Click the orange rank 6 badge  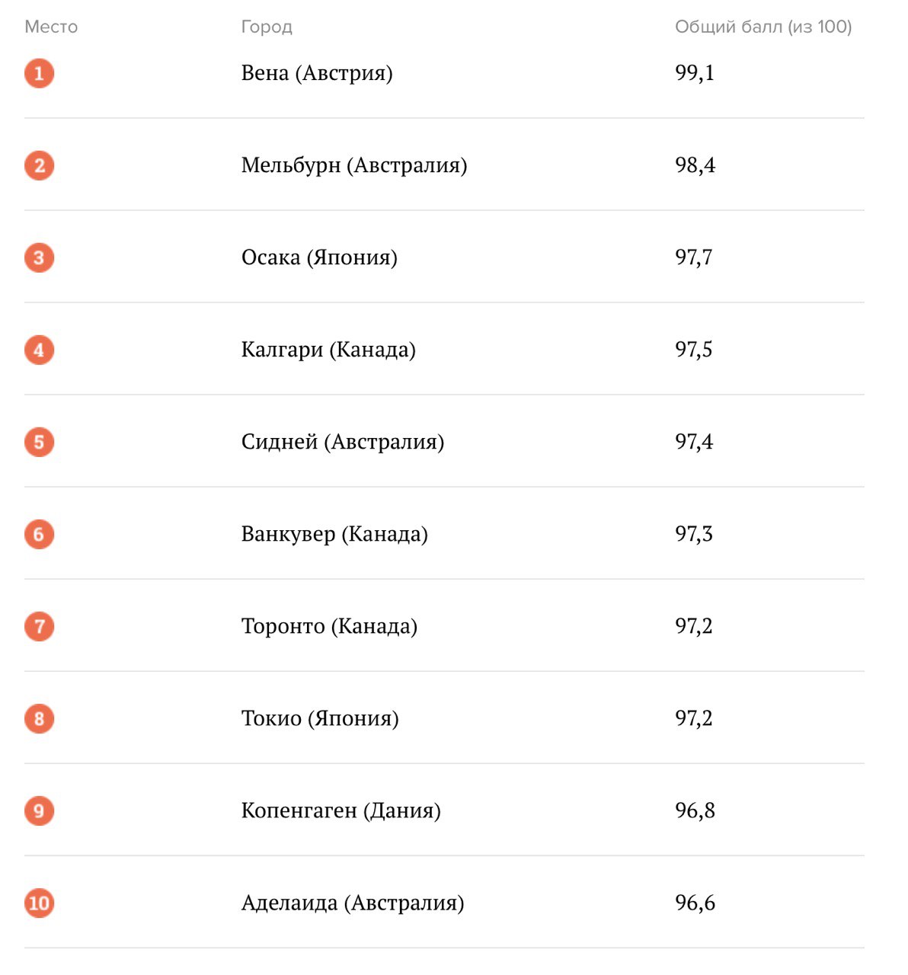tap(39, 534)
